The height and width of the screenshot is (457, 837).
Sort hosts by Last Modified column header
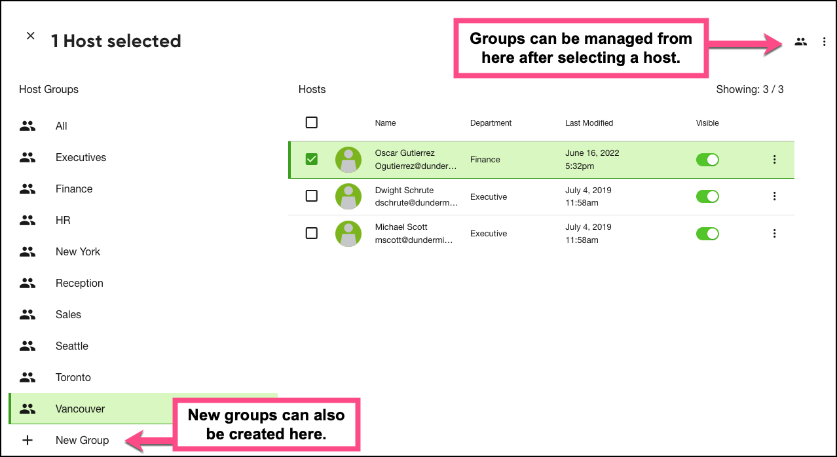(x=589, y=123)
